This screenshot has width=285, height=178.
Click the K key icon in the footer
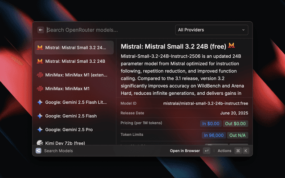click(x=245, y=151)
